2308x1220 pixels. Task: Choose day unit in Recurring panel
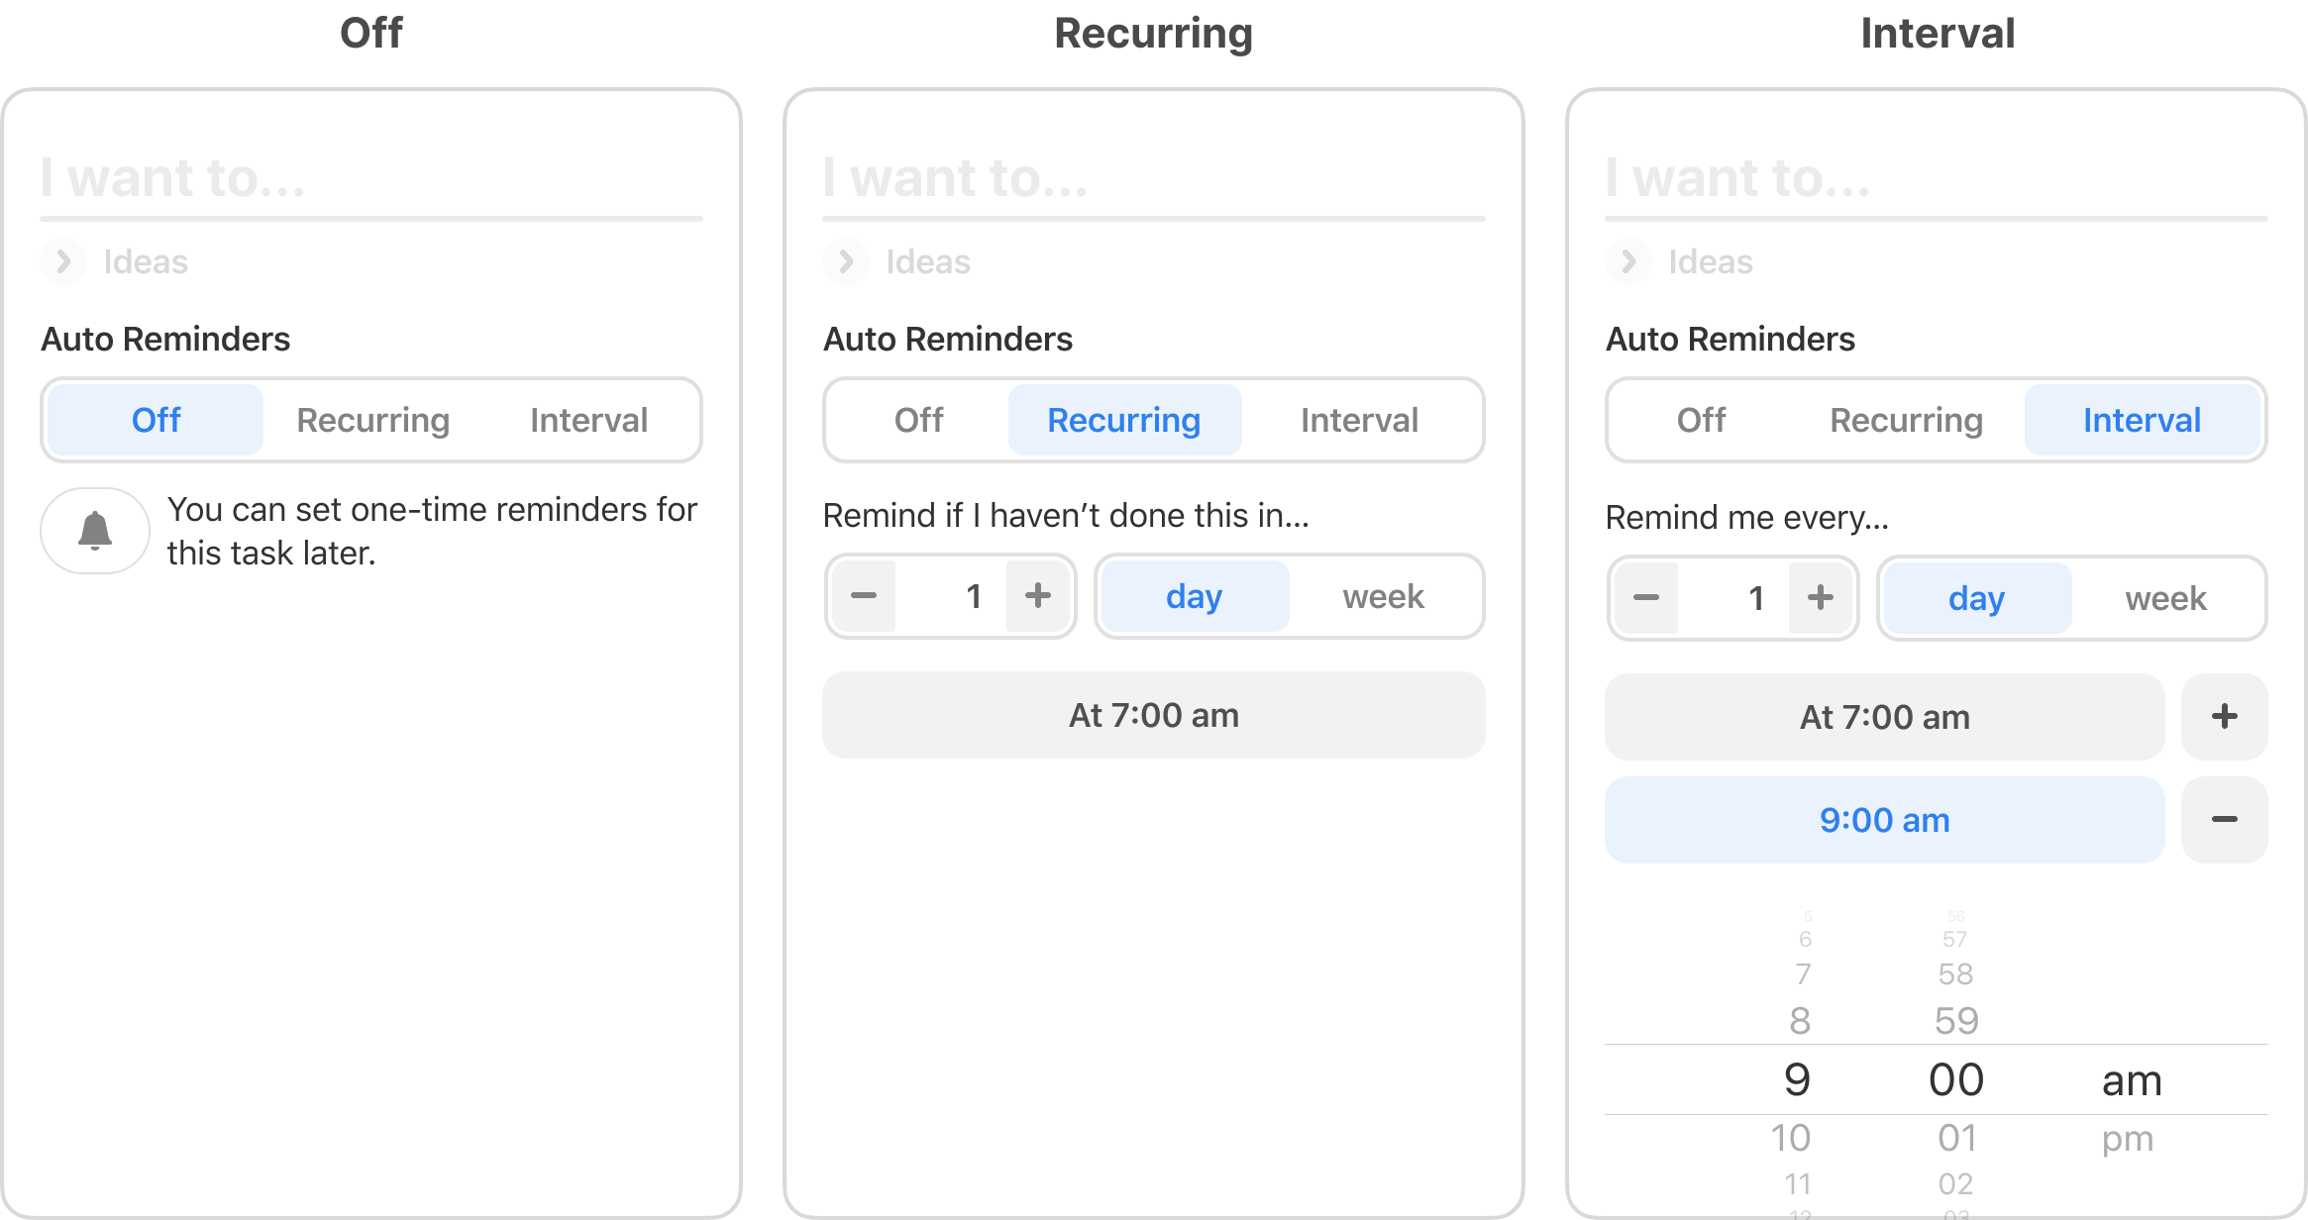(x=1195, y=596)
